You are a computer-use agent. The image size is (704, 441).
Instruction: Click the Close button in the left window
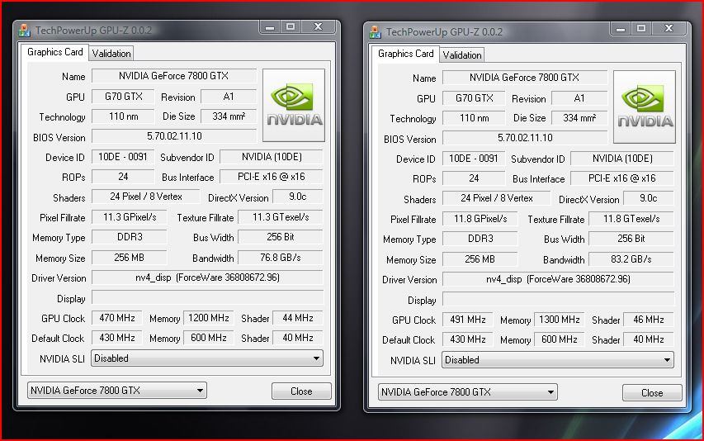301,391
